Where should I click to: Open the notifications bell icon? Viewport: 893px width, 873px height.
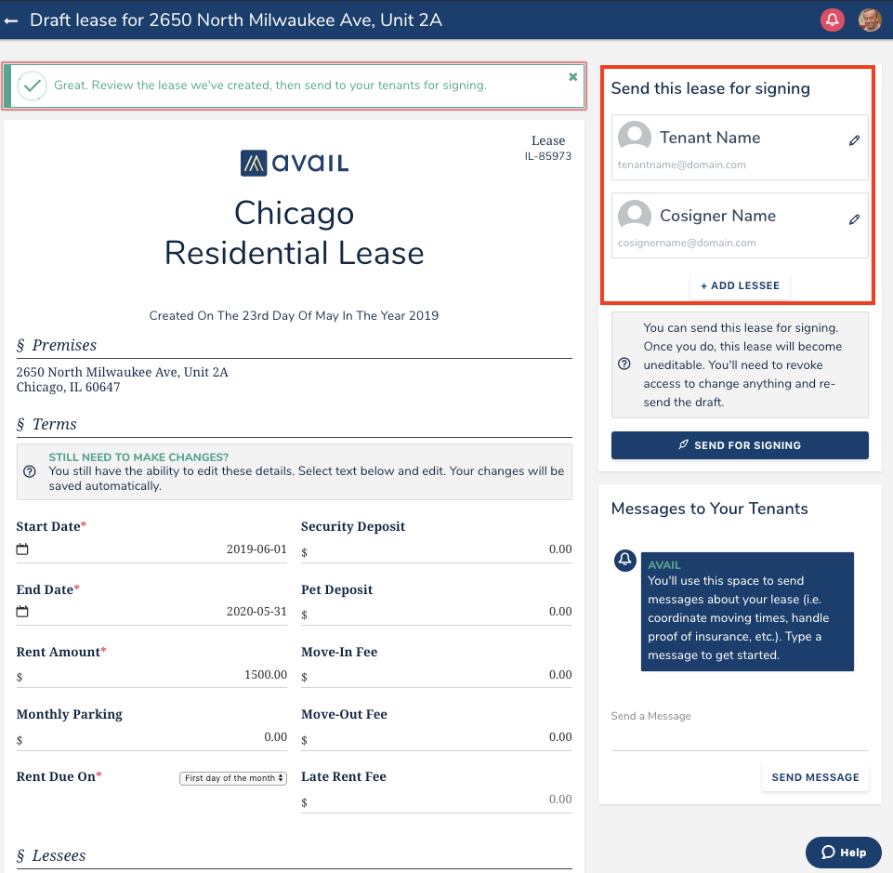click(x=832, y=20)
